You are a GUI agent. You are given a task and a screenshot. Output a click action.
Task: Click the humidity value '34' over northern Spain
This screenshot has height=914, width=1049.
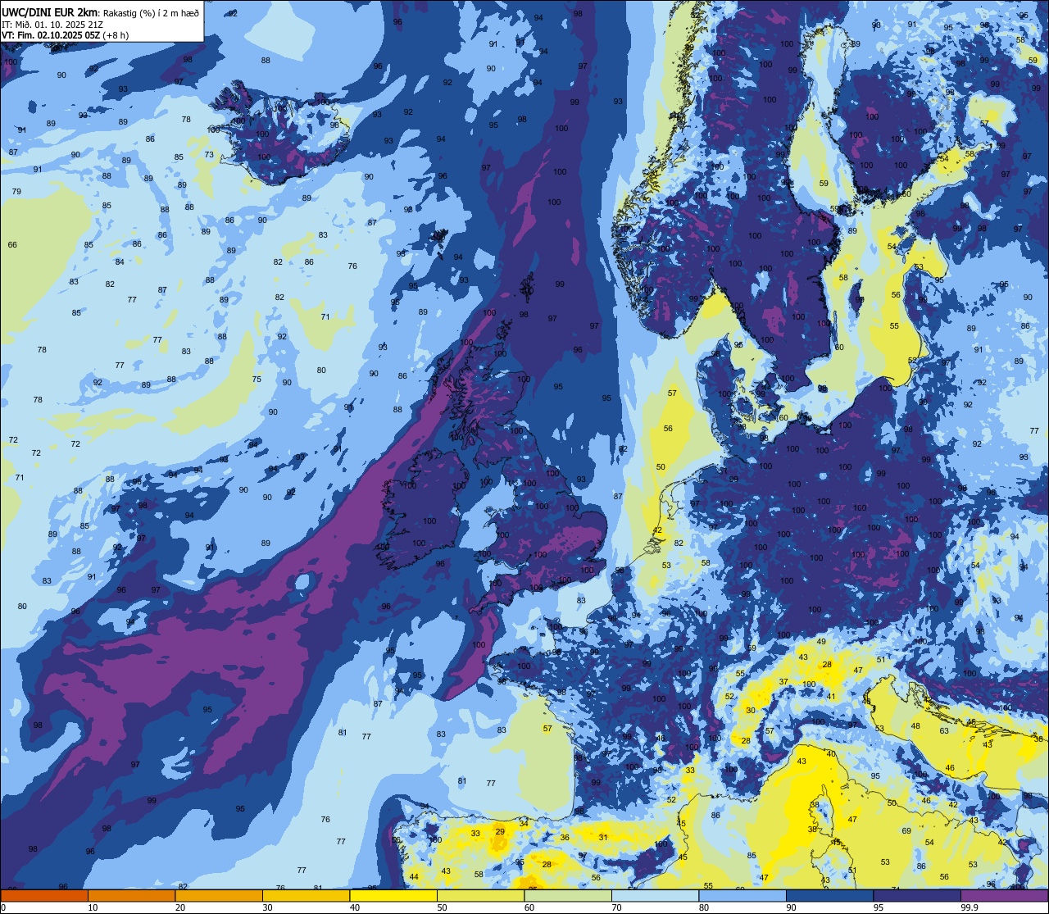(524, 822)
